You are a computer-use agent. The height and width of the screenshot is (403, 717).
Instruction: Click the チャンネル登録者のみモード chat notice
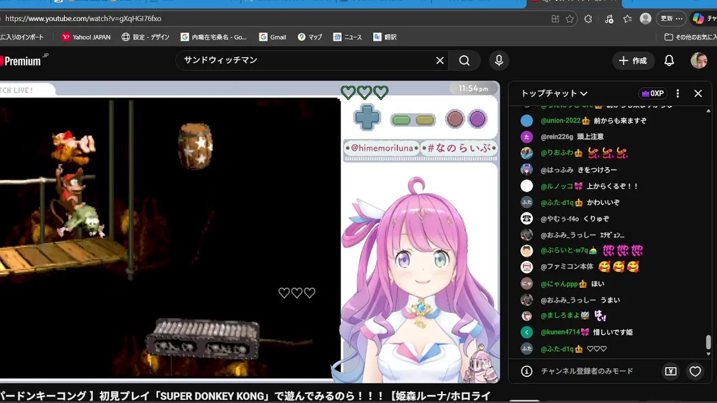click(586, 371)
